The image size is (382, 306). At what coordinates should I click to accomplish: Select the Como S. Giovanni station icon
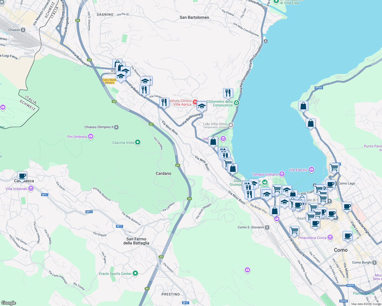tap(268, 227)
